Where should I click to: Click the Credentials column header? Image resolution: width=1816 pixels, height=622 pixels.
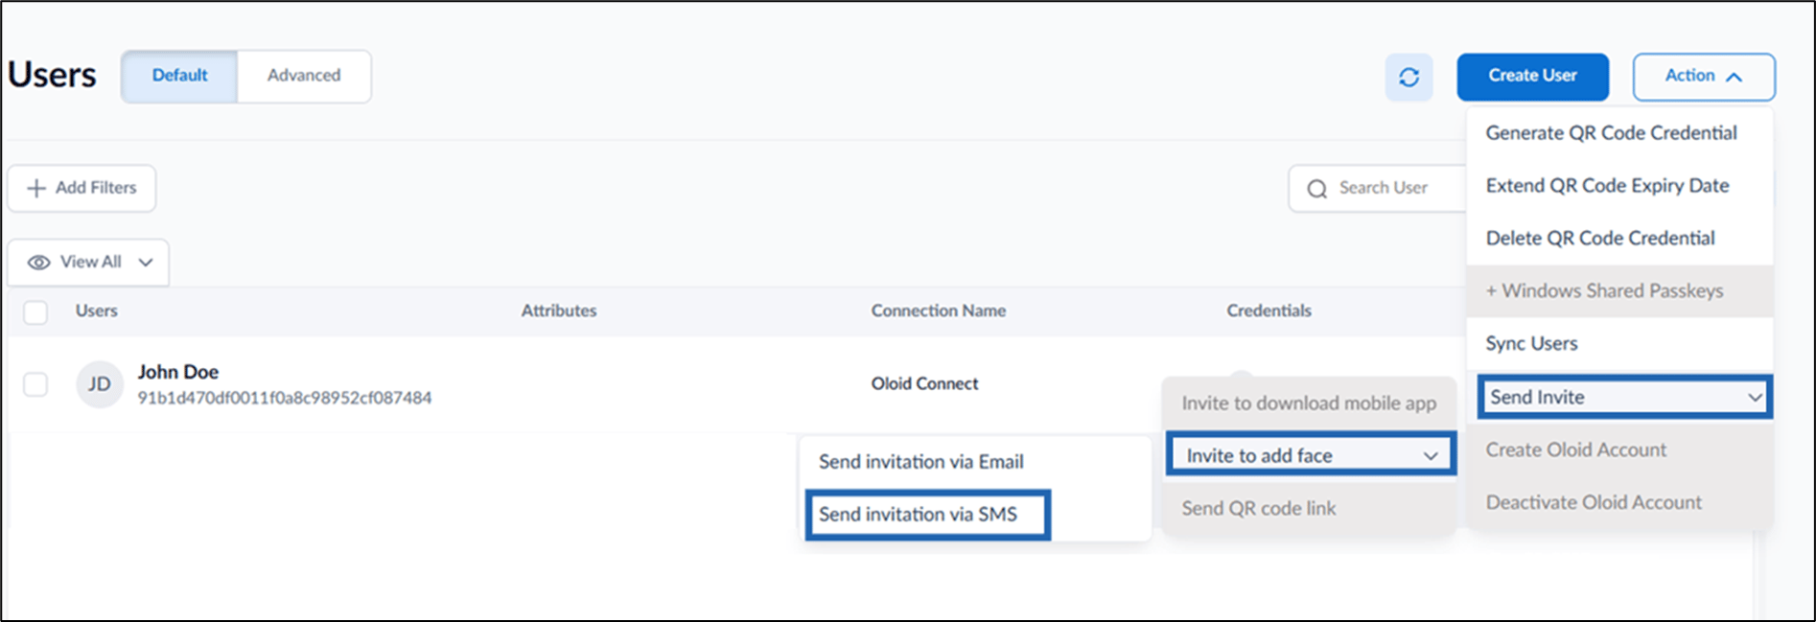pos(1269,311)
